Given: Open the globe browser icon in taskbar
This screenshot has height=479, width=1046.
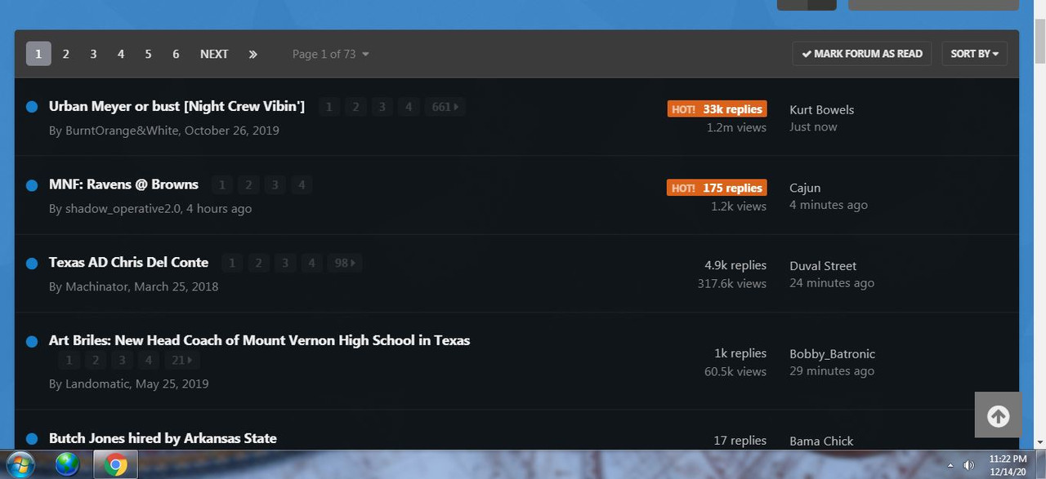Looking at the screenshot, I should (68, 464).
